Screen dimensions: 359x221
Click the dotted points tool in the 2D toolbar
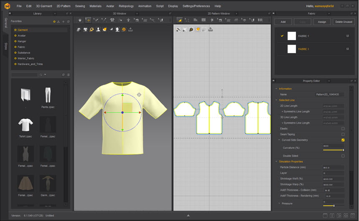tap(187, 20)
